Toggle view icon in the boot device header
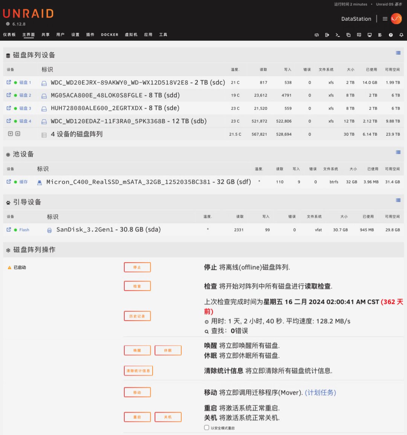This screenshot has width=407, height=435. [x=398, y=200]
